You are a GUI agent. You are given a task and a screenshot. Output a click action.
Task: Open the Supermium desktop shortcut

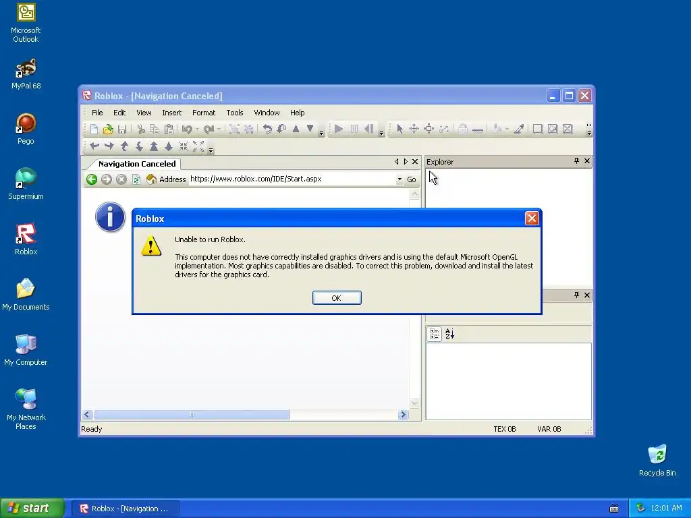pos(26,183)
